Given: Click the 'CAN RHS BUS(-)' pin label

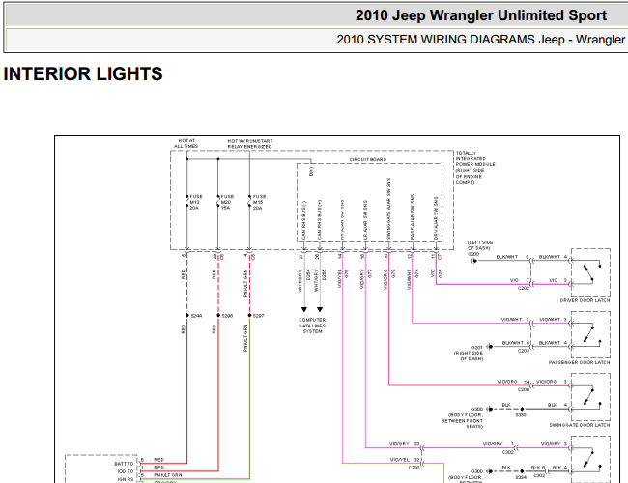Looking at the screenshot, I should (303, 220).
